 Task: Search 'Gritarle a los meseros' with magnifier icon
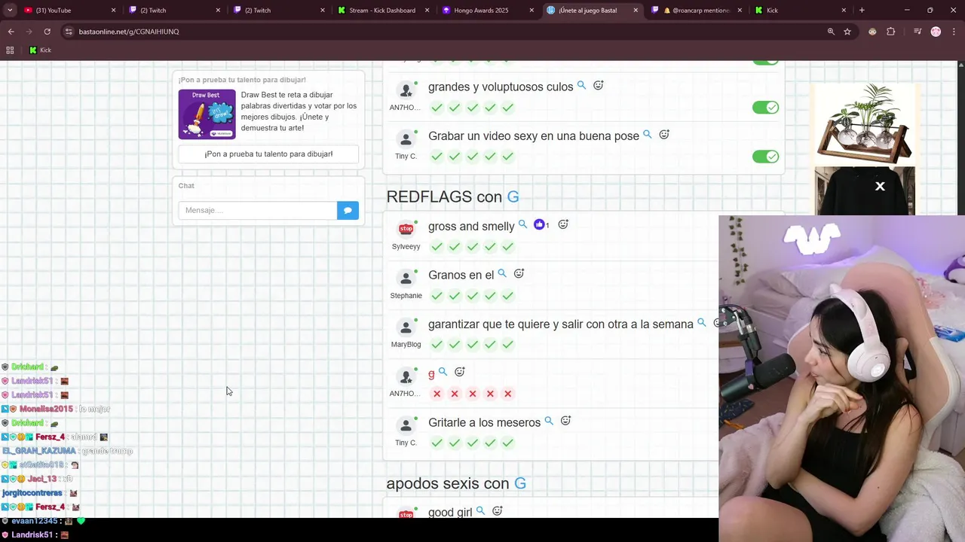tap(549, 422)
